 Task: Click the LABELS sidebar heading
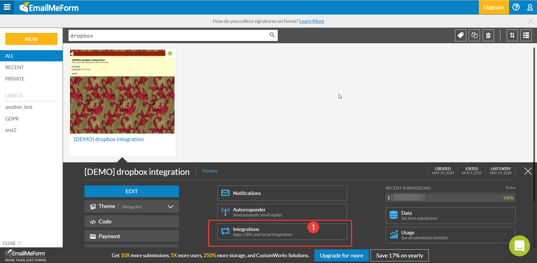pos(14,96)
